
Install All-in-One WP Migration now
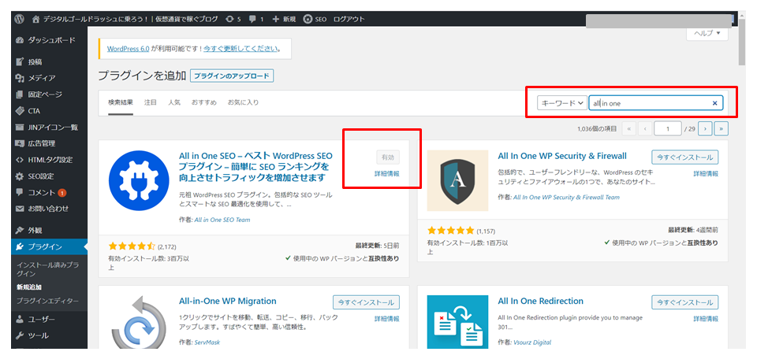pyautogui.click(x=366, y=302)
